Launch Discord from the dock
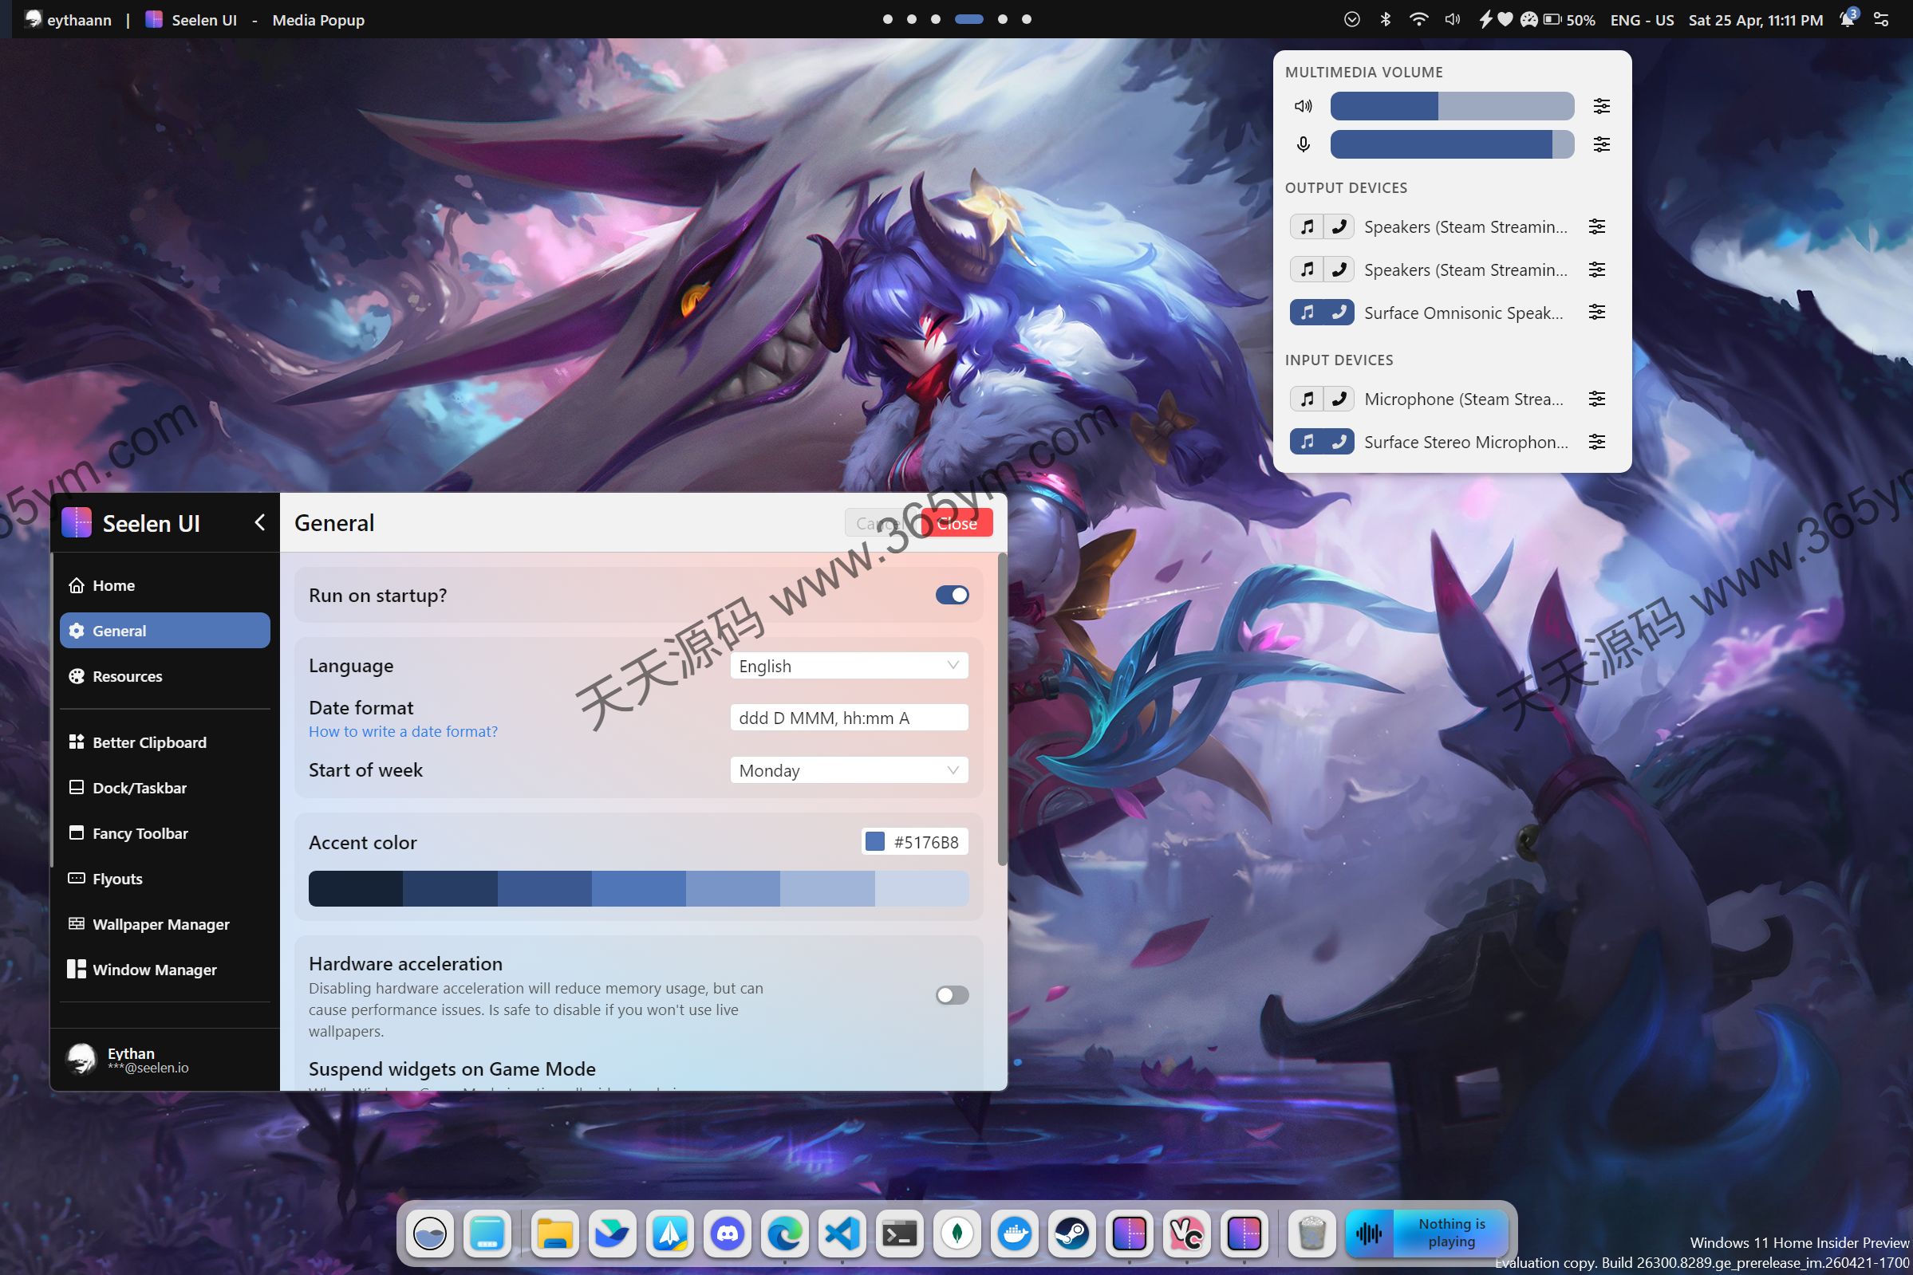The height and width of the screenshot is (1275, 1913). (726, 1234)
